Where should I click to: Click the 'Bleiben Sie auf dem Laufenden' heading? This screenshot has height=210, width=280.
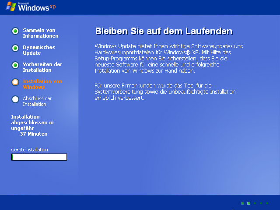(163, 31)
